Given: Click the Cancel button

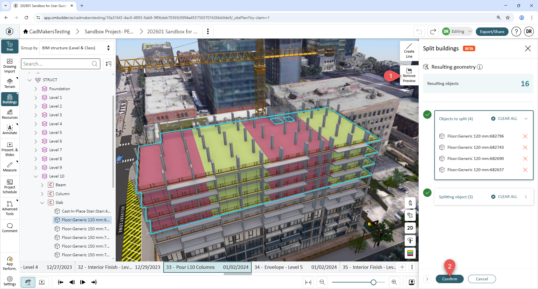Looking at the screenshot, I should tap(482, 279).
